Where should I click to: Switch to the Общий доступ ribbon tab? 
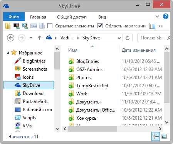[x=72, y=17]
